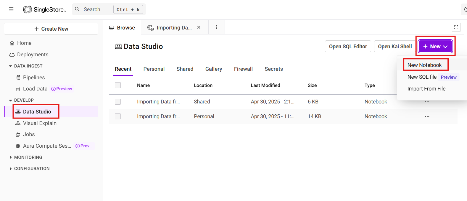467x201 pixels.
Task: Click the SingleStore logo
Action: click(44, 9)
